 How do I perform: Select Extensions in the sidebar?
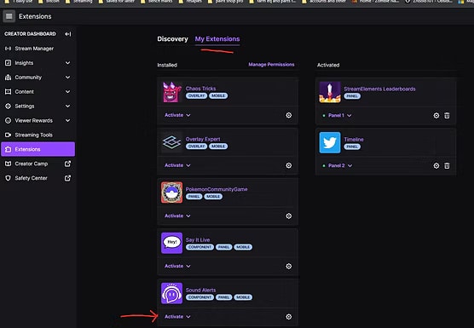click(38, 149)
